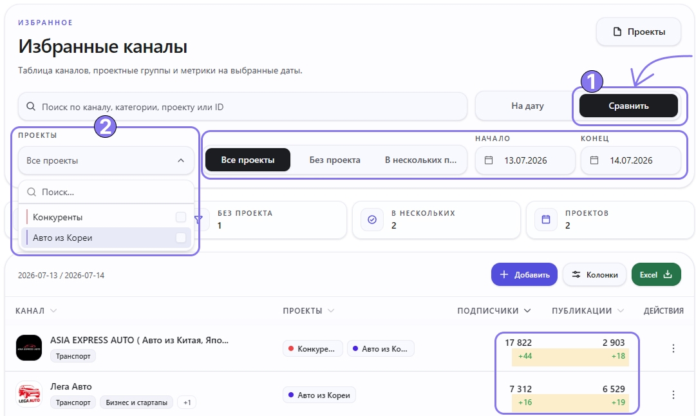696x416 pixels.
Task: Open the Конец date field 14.07.2026
Action: [x=631, y=160]
